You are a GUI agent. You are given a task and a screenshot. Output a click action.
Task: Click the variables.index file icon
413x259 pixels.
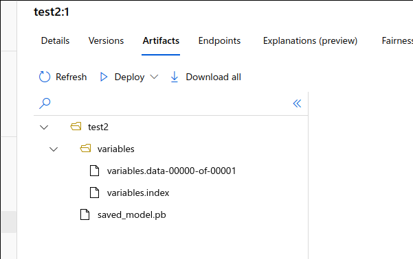point(94,193)
